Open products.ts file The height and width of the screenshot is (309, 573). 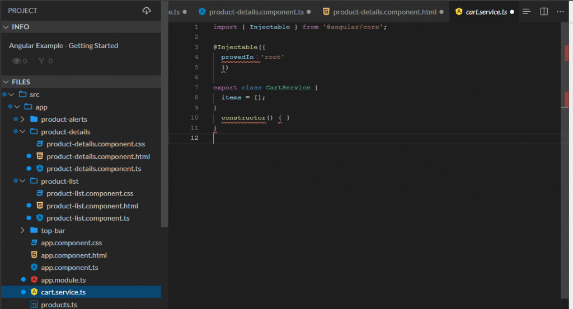[59, 305]
